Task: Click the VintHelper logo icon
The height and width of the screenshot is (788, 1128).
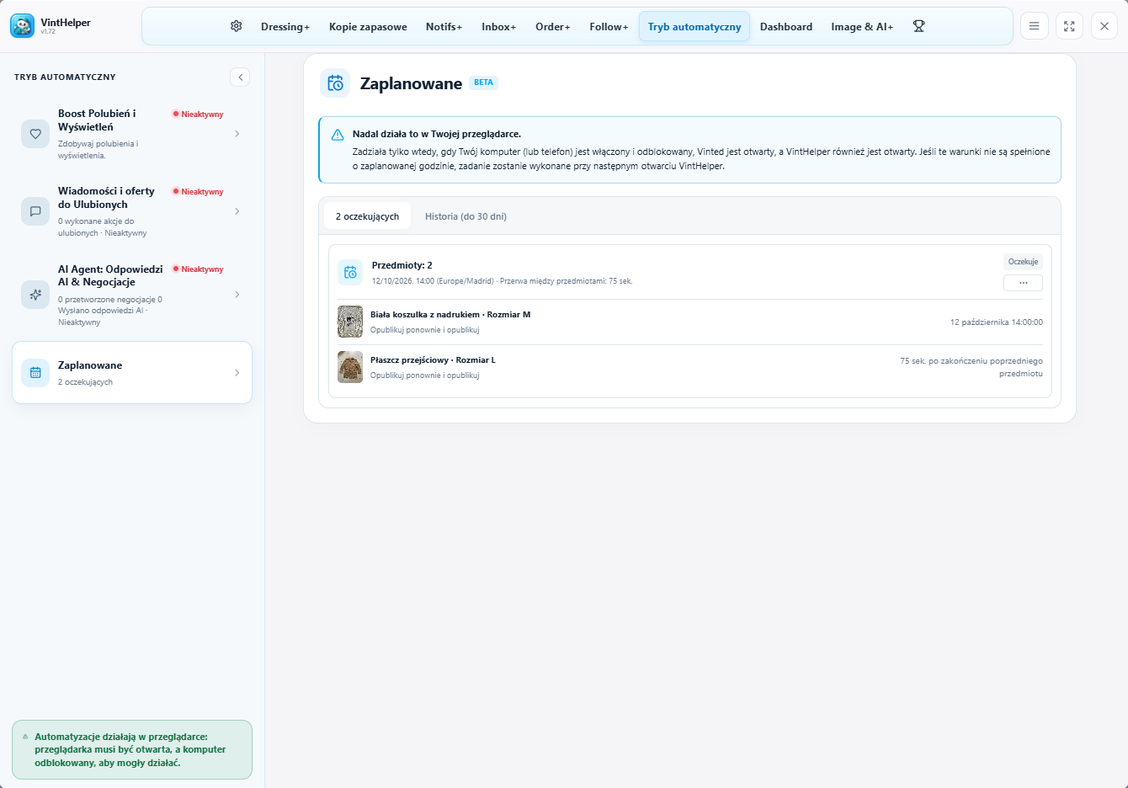Action: click(x=23, y=26)
